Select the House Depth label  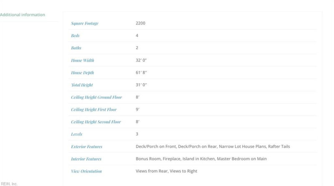point(82,73)
